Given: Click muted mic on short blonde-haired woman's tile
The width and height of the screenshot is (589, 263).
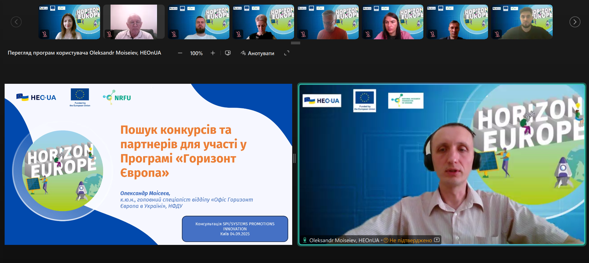Looking at the screenshot, I should [239, 34].
